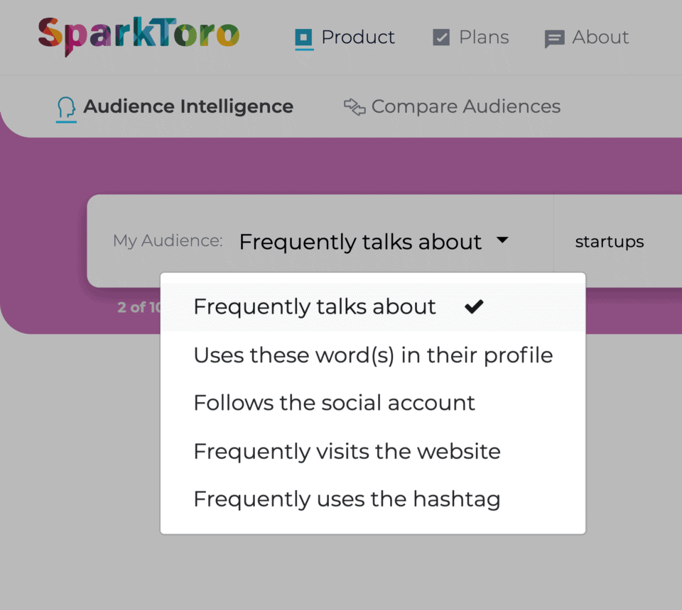The height and width of the screenshot is (610, 682).
Task: Click the About speech bubble icon
Action: [555, 37]
